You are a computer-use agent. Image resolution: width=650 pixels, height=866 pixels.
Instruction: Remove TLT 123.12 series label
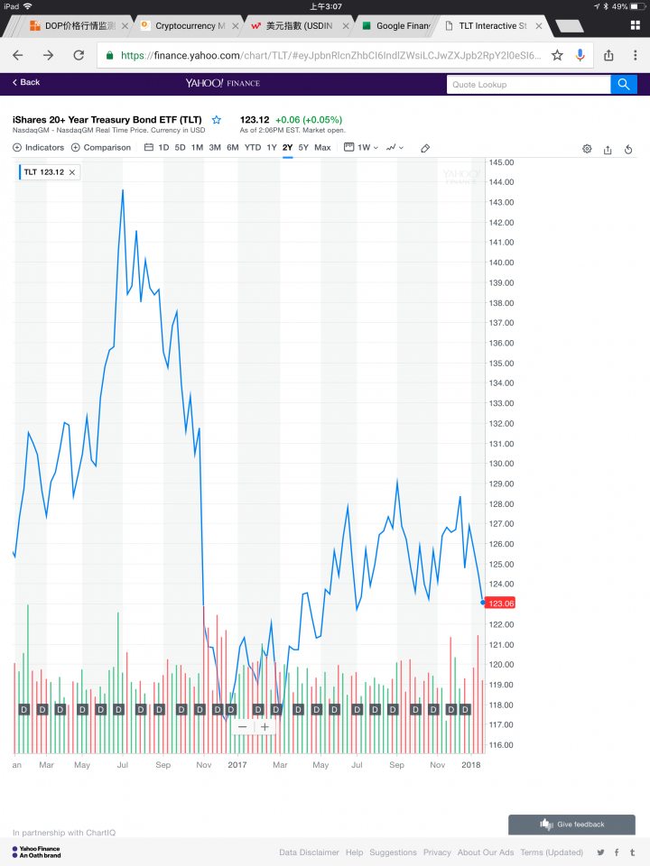pyautogui.click(x=72, y=172)
